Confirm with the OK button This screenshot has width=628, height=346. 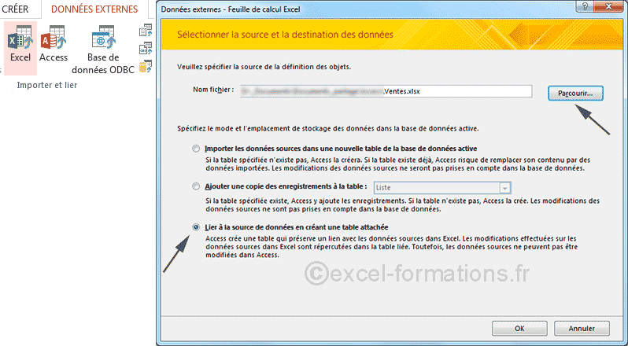pos(519,328)
